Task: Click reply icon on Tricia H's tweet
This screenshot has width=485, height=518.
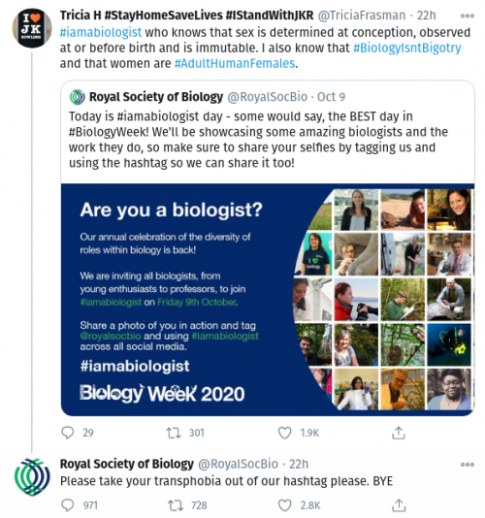Action: click(68, 433)
